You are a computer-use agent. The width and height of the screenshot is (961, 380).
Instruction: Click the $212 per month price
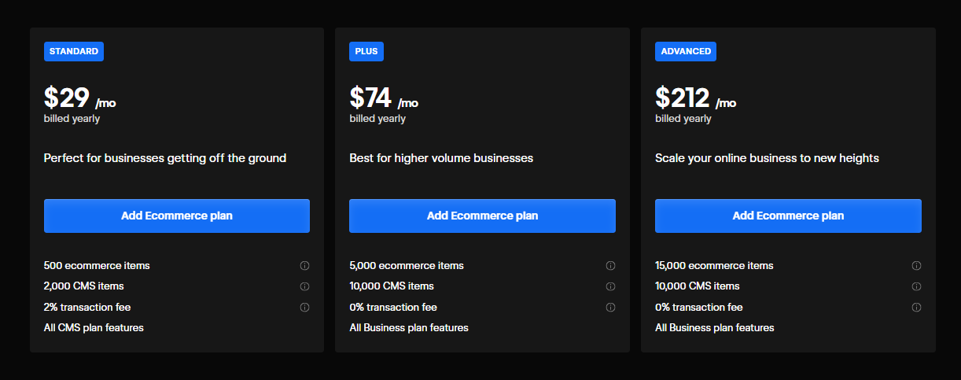tap(695, 98)
